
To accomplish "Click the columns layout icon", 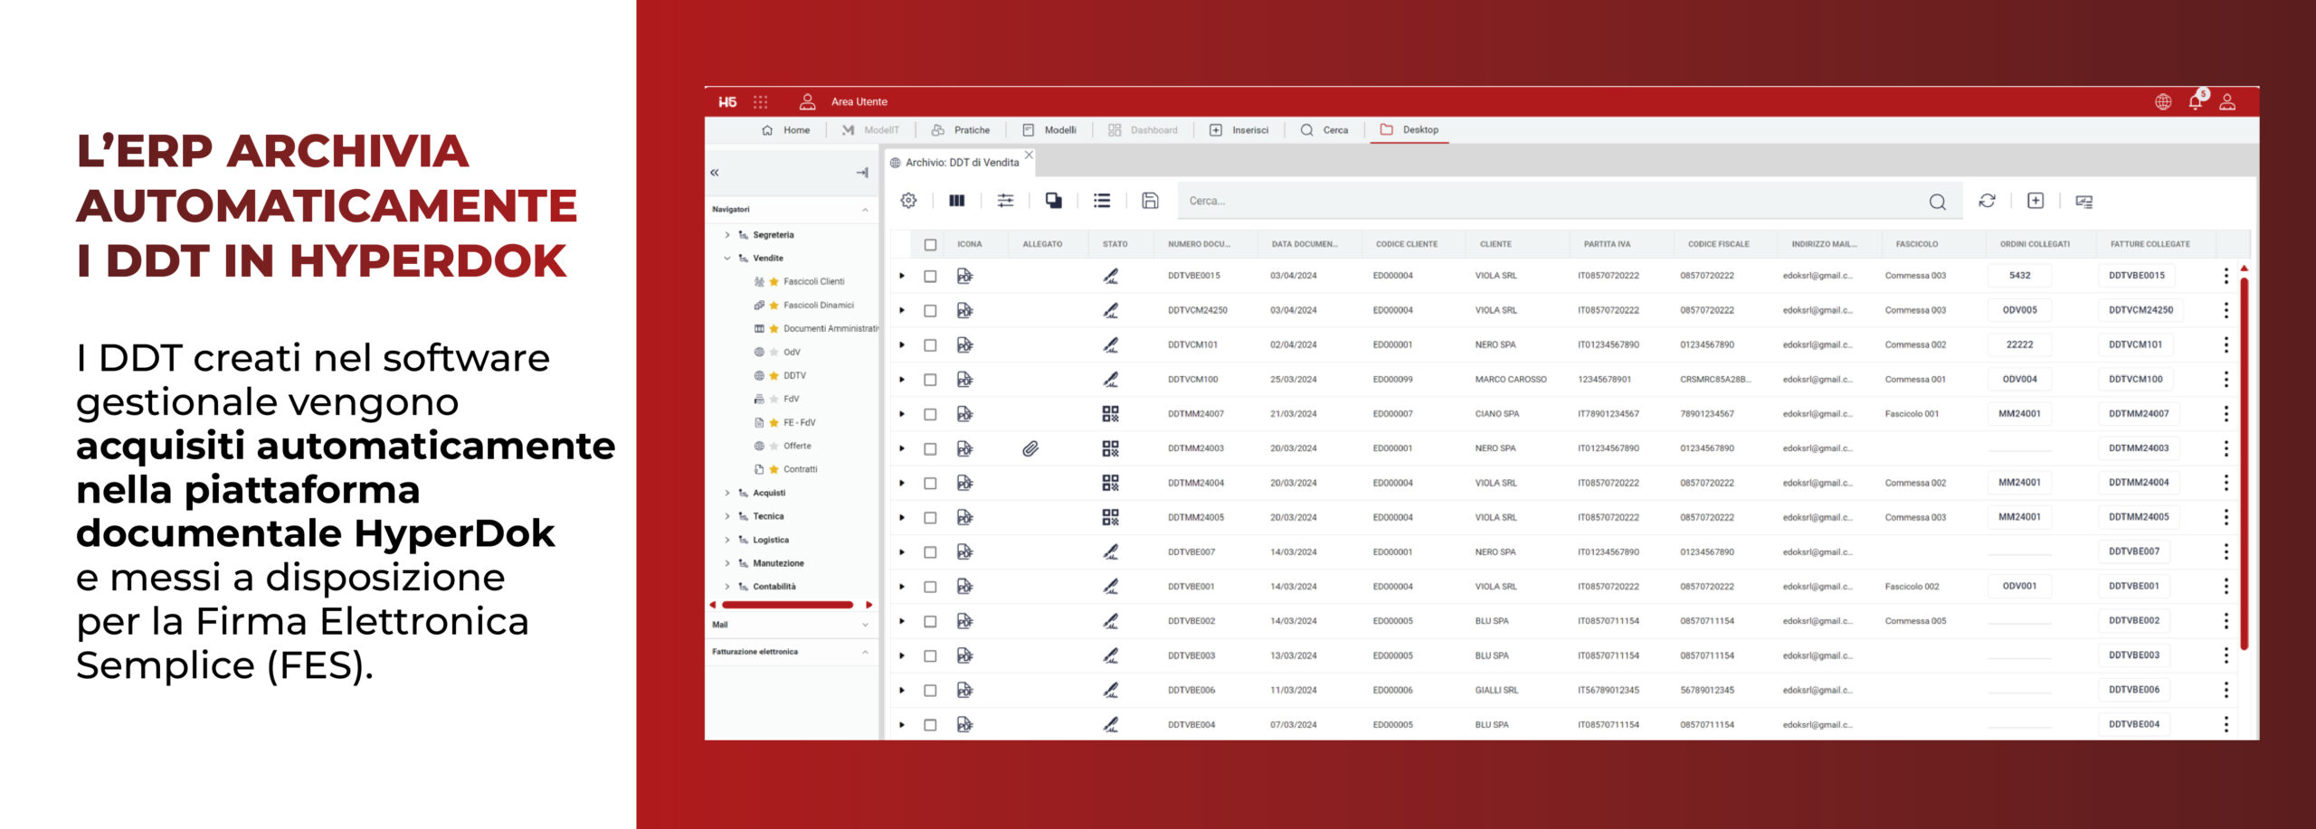I will (x=956, y=201).
